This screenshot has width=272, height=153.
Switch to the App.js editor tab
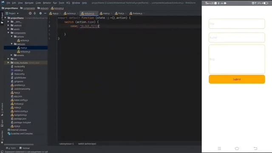(55, 13)
